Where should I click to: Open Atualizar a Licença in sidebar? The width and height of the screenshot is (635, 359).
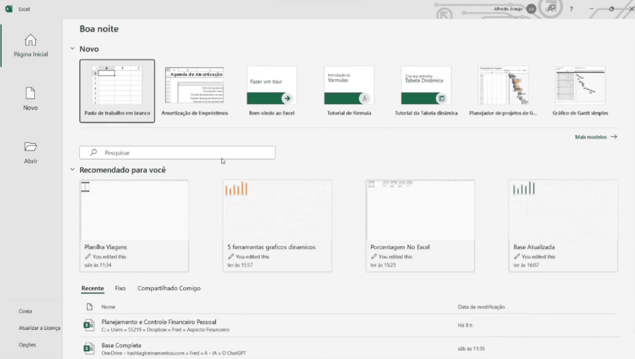pos(39,328)
